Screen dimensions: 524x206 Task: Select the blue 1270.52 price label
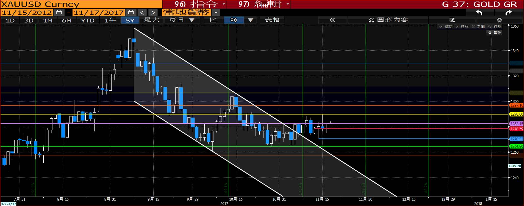pos(516,139)
